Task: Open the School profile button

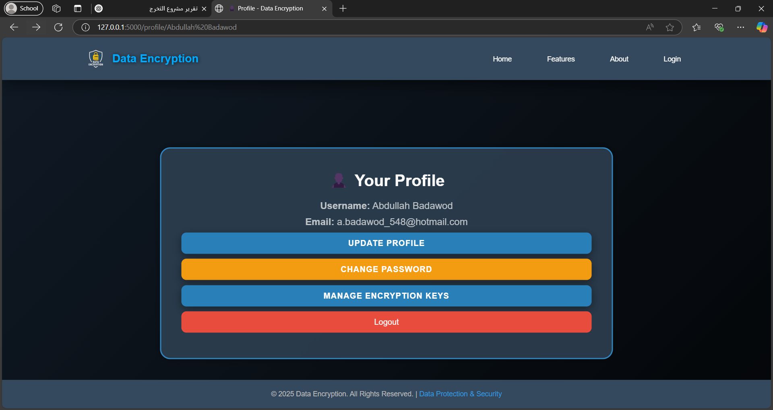Action: click(23, 8)
